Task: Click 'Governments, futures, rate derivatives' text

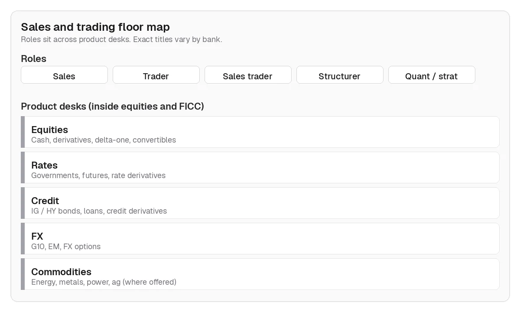Action: tap(98, 175)
